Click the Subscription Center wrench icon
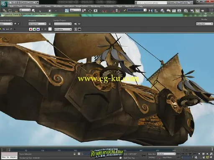This screenshot has width=214, height=160. tap(175, 2)
